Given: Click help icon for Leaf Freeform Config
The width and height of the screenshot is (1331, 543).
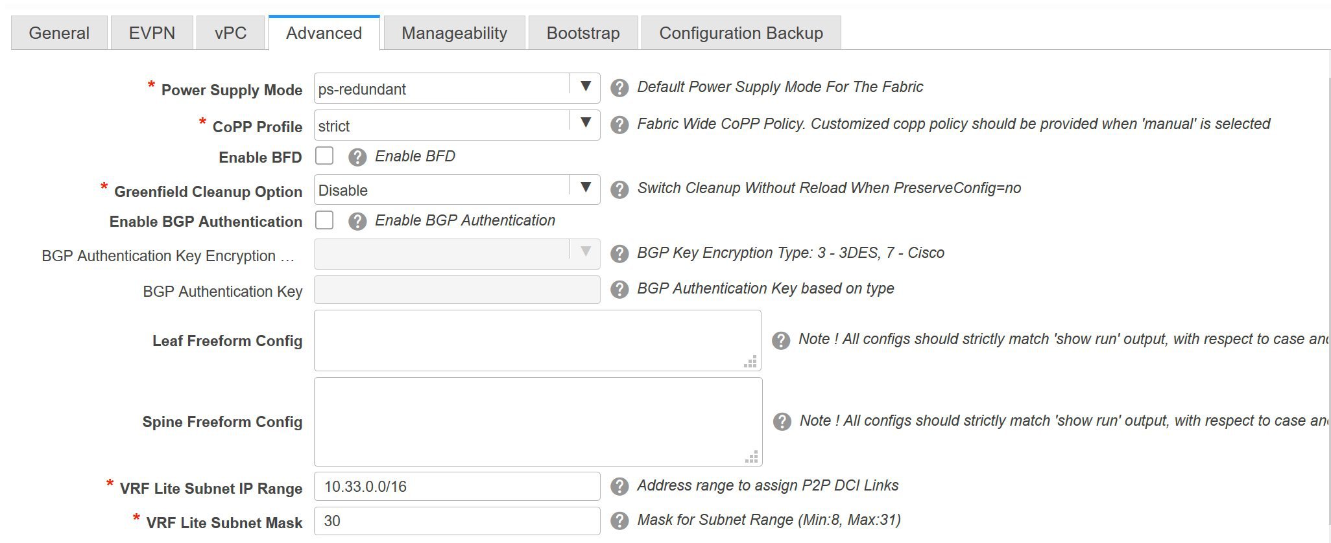Looking at the screenshot, I should pyautogui.click(x=781, y=340).
